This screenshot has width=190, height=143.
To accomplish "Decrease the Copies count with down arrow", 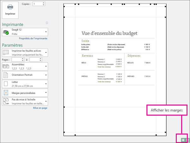I will (x=44, y=5).
